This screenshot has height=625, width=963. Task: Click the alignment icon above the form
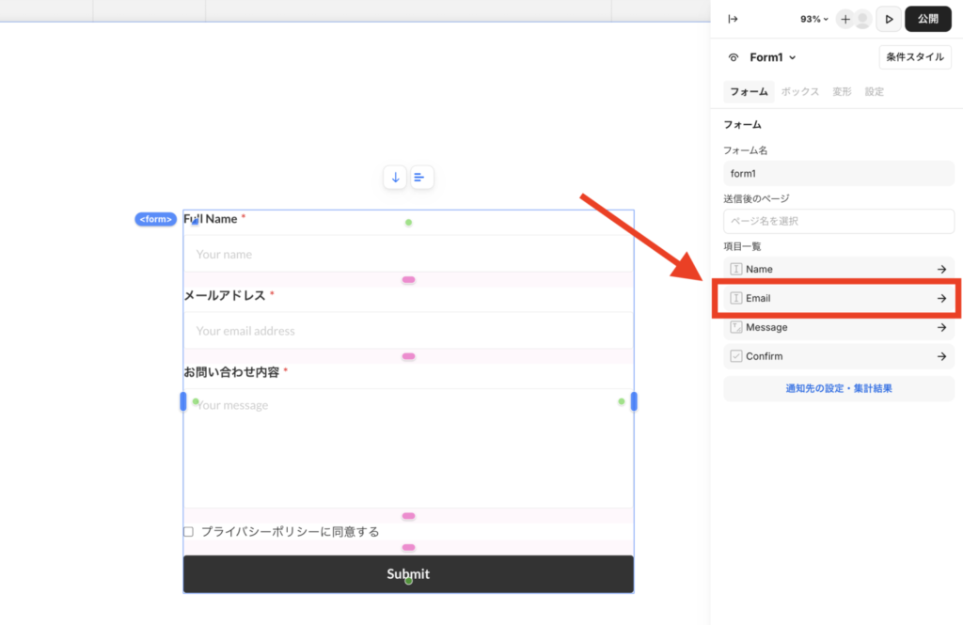(420, 177)
